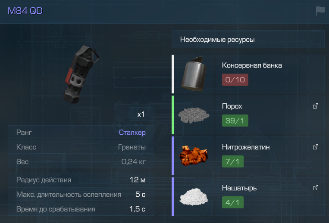Click the Радиус действия stat row
This screenshot has height=223, width=329.
[x=81, y=180]
